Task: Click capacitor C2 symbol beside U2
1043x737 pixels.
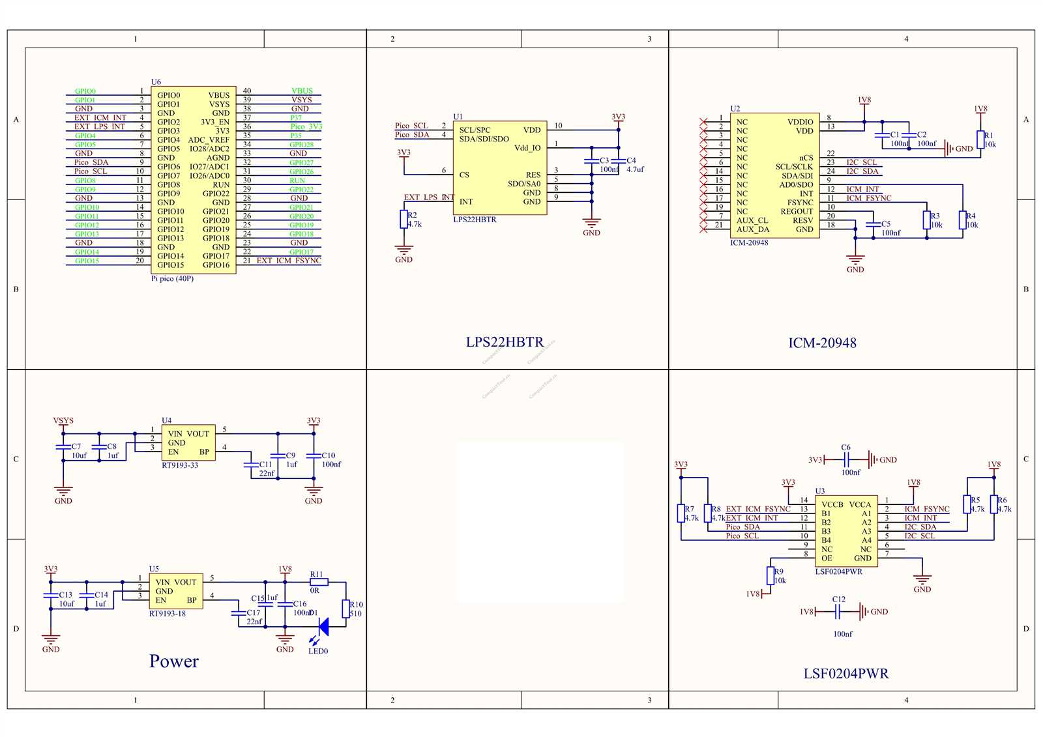Action: (x=909, y=135)
